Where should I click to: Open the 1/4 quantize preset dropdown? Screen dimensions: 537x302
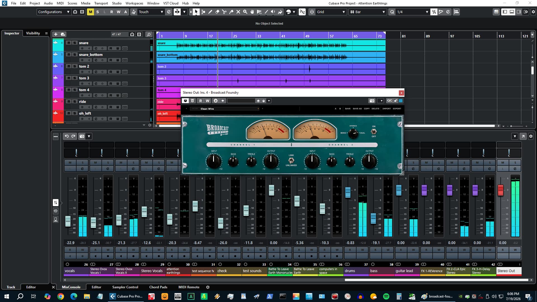tap(413, 12)
